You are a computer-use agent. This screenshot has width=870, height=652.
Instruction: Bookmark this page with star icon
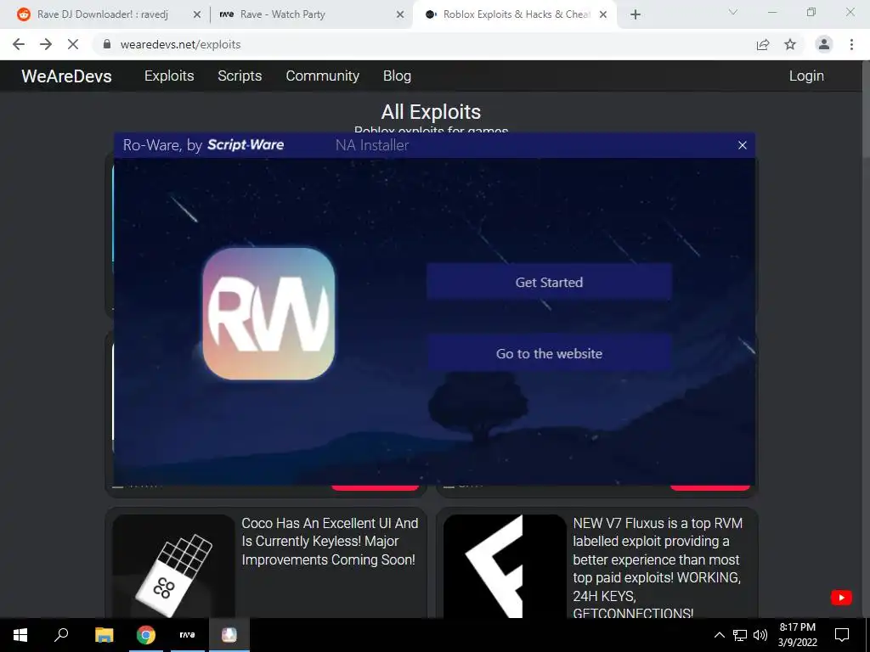(x=790, y=44)
